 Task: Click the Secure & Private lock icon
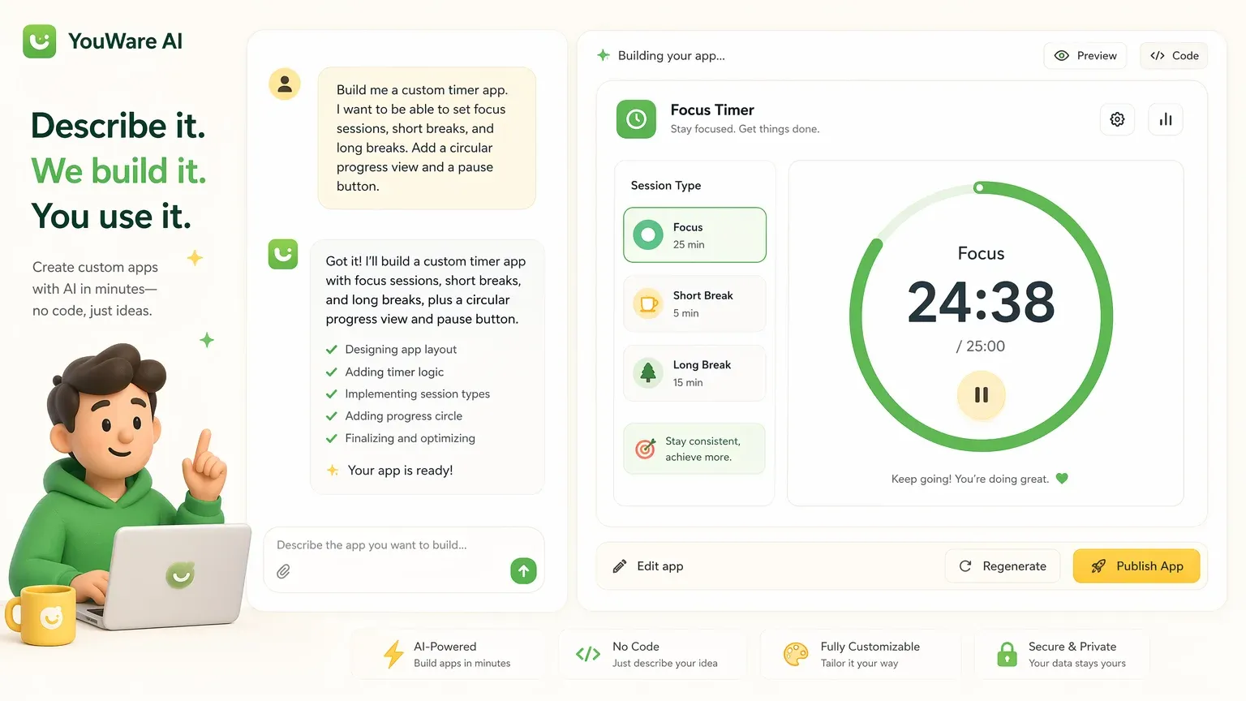coord(1007,654)
